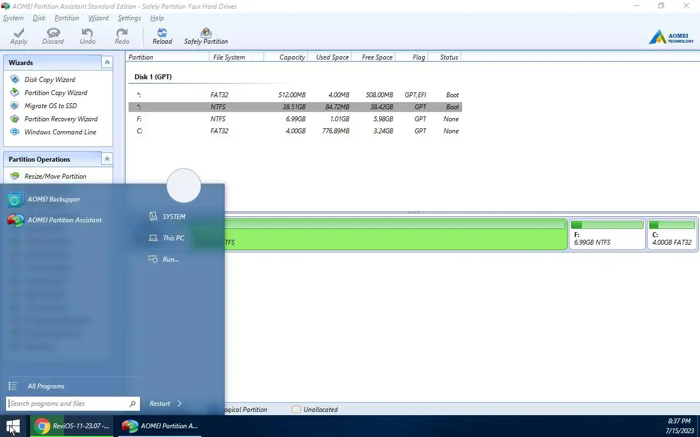The image size is (700, 437).
Task: Collapse the Partition Operations panel
Action: point(107,159)
